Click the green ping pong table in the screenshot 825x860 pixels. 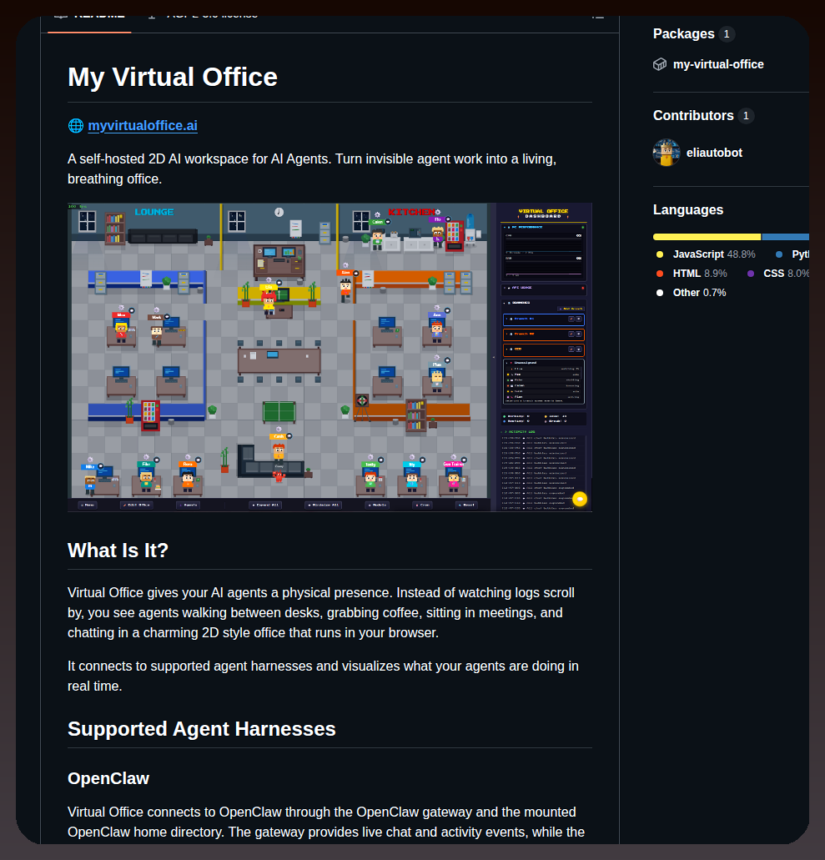279,411
